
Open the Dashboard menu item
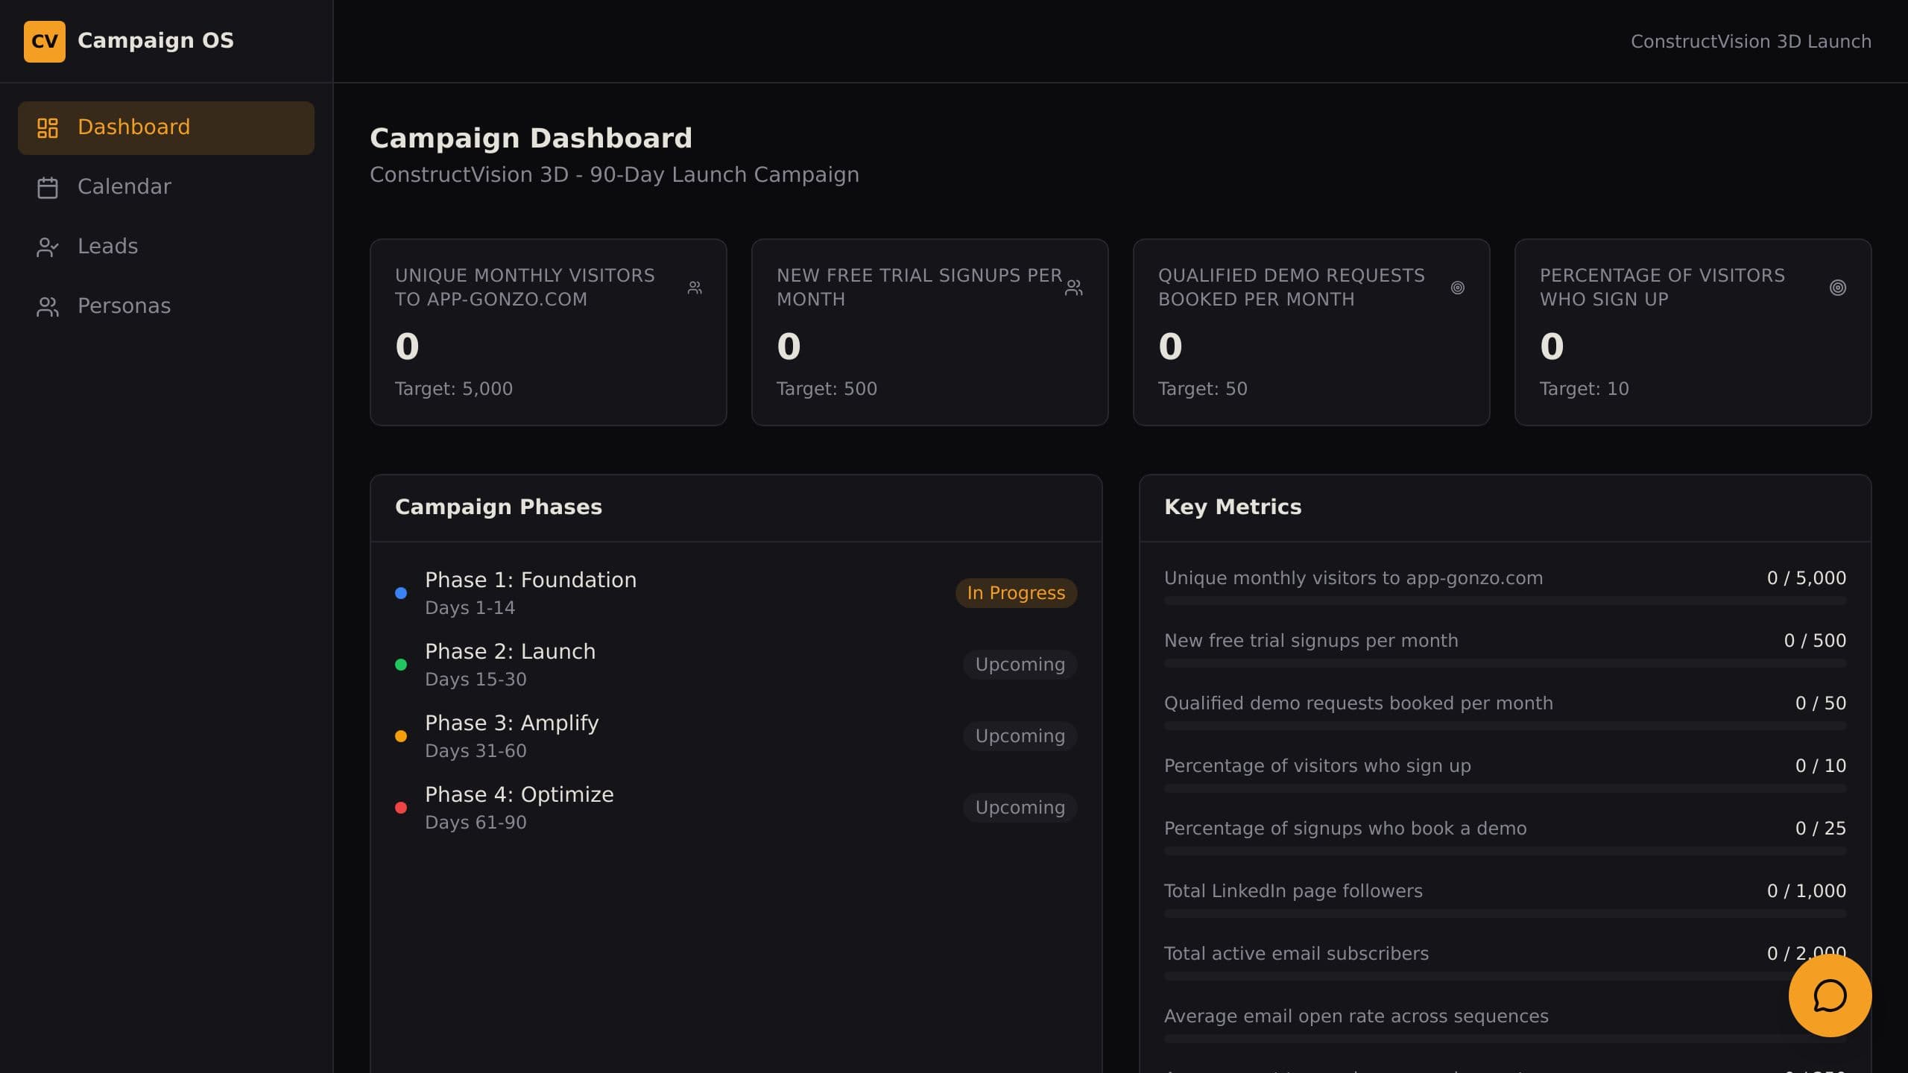click(x=166, y=127)
